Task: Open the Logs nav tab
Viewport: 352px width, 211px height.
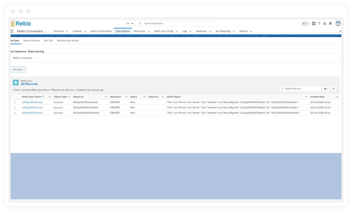Action: pyautogui.click(x=185, y=31)
